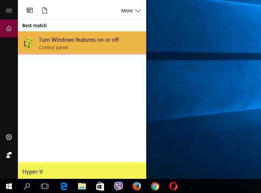Launch Viber from the taskbar
Viewport: 261px width, 193px height.
pyautogui.click(x=119, y=186)
